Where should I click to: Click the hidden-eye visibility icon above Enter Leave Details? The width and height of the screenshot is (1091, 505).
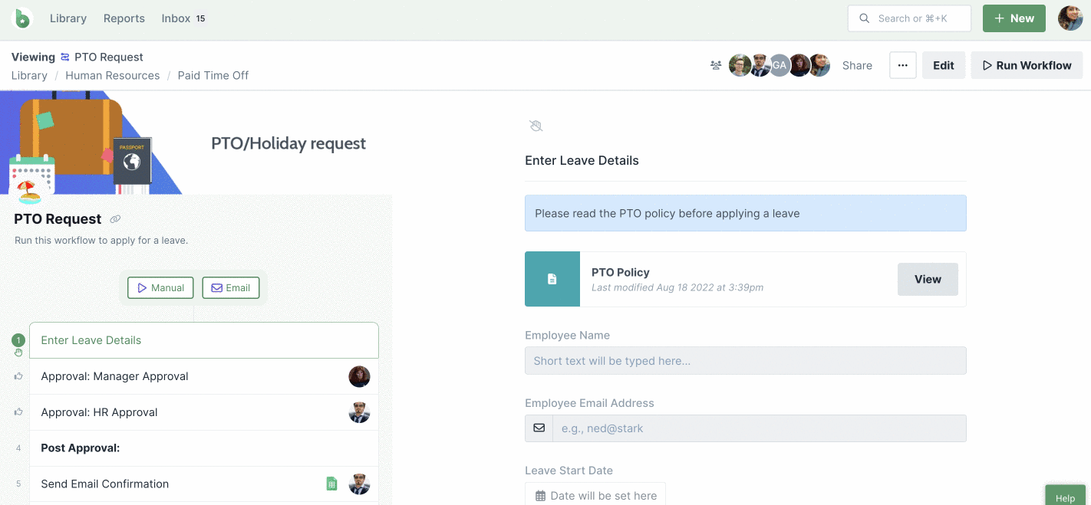pos(536,126)
